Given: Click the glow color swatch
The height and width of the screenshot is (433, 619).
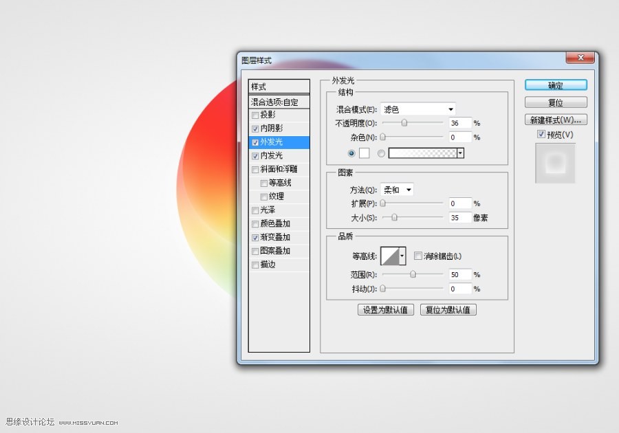Looking at the screenshot, I should pyautogui.click(x=365, y=153).
